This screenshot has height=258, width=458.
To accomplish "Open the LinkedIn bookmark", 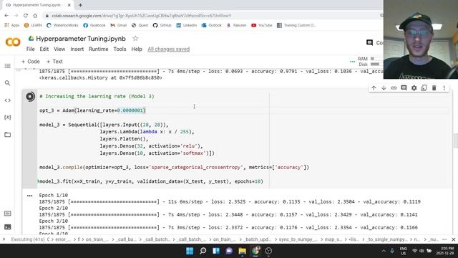I will [187, 26].
